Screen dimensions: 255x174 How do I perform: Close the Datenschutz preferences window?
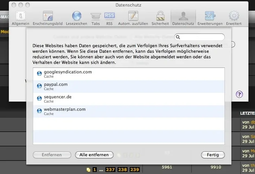[14, 5]
